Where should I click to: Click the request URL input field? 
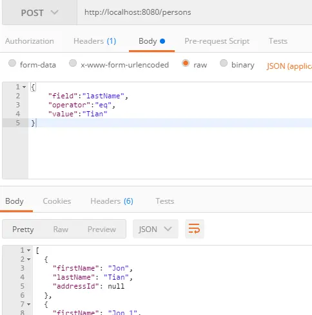195,12
